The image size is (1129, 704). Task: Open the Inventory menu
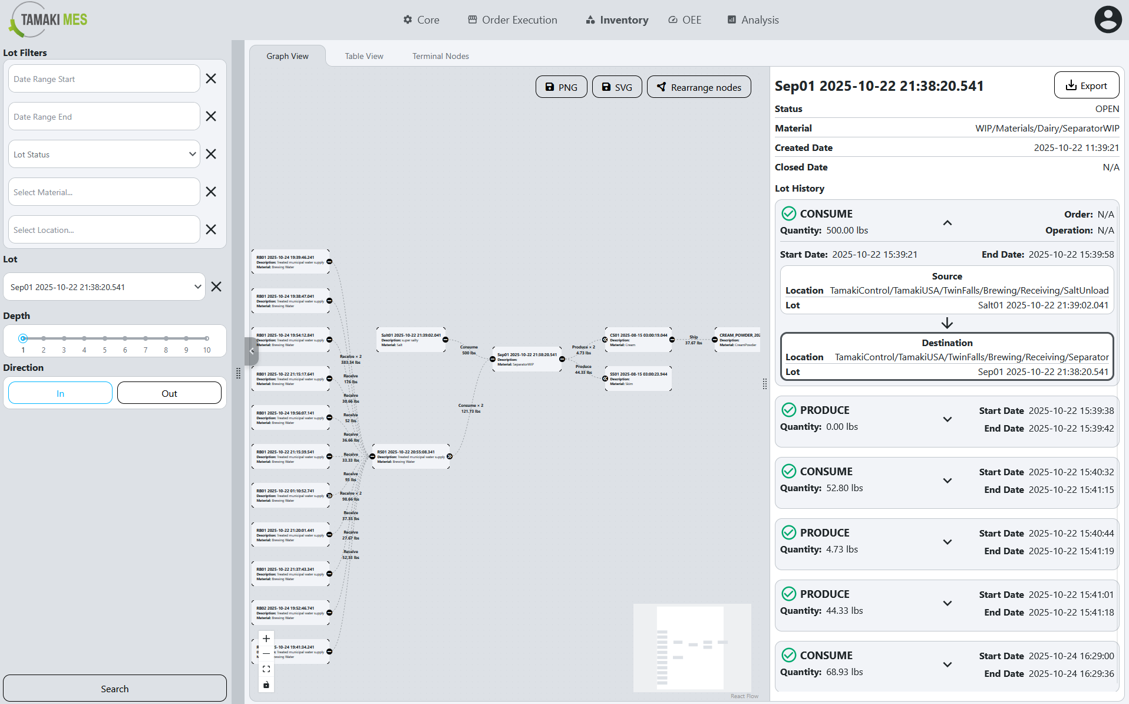click(617, 19)
